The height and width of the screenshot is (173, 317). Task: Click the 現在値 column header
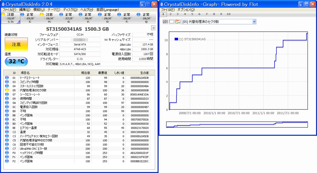[83, 73]
